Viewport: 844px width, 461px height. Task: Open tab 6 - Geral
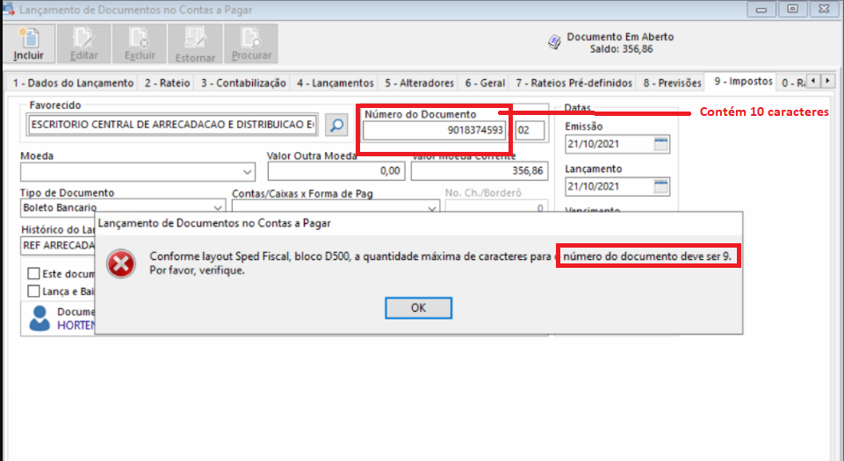pyautogui.click(x=485, y=83)
